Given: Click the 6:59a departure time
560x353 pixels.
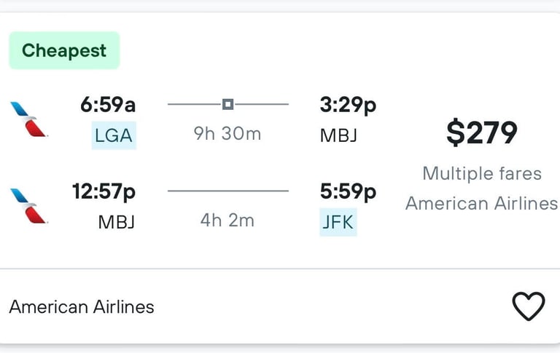Looking at the screenshot, I should pyautogui.click(x=108, y=105).
